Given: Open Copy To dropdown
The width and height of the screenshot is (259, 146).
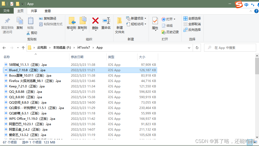Looking at the screenshot, I should [x=83, y=30].
